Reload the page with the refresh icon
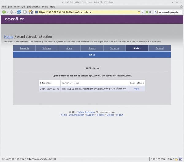Viewport: 184px width, 162px height. click(19, 12)
